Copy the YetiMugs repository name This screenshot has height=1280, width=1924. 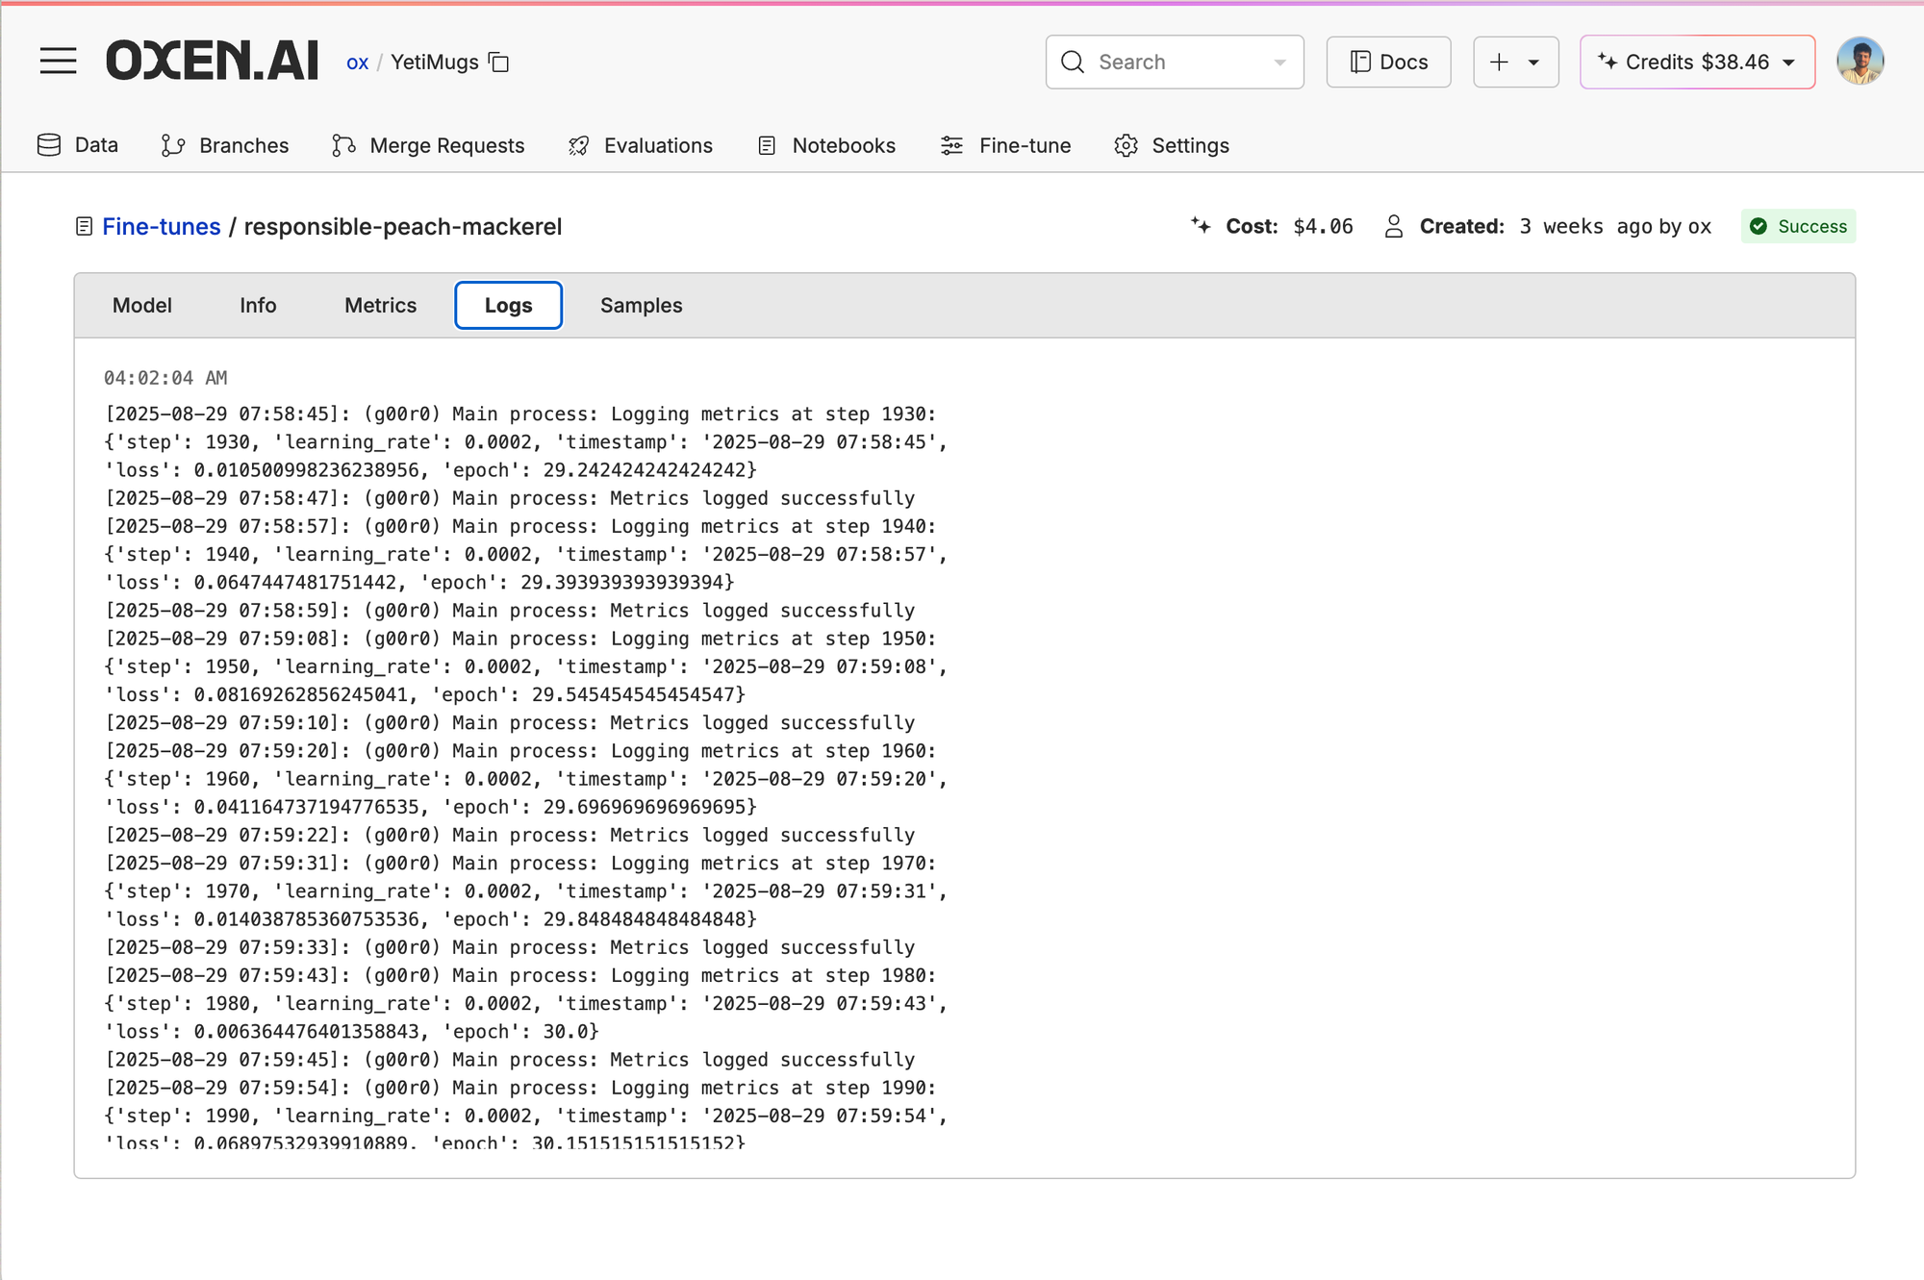(498, 63)
